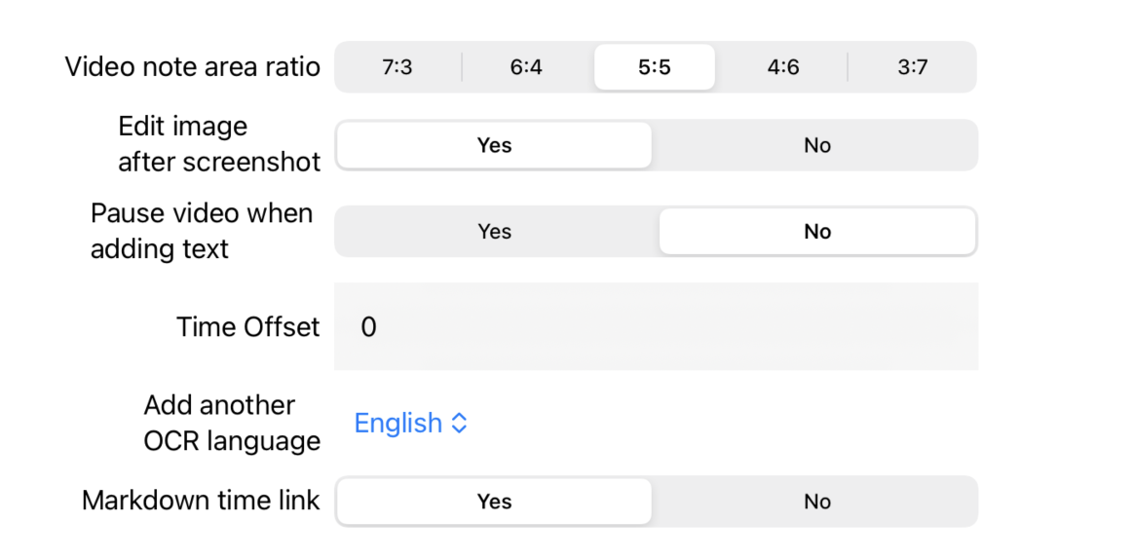
Task: Click the Edit image after screenshot label
Action: (219, 144)
